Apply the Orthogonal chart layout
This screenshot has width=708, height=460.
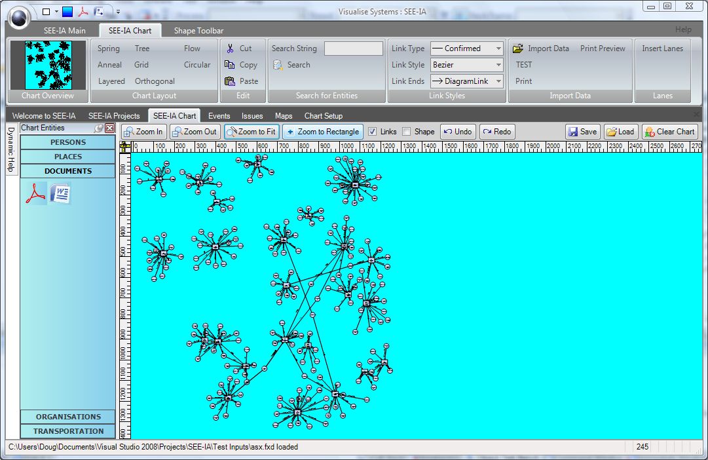coord(155,81)
